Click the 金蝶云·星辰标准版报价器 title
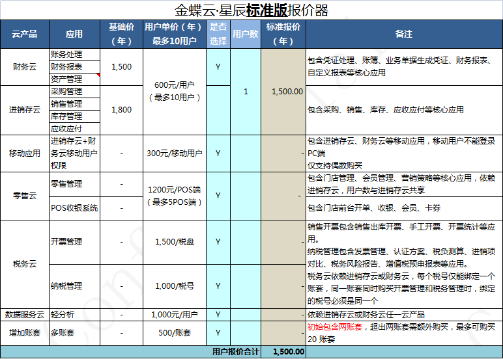Image resolution: width=503 pixels, height=359 pixels. pos(251,10)
